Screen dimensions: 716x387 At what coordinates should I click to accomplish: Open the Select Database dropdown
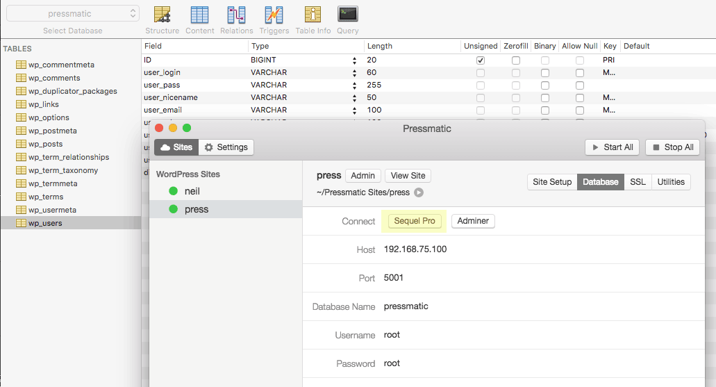point(73,13)
